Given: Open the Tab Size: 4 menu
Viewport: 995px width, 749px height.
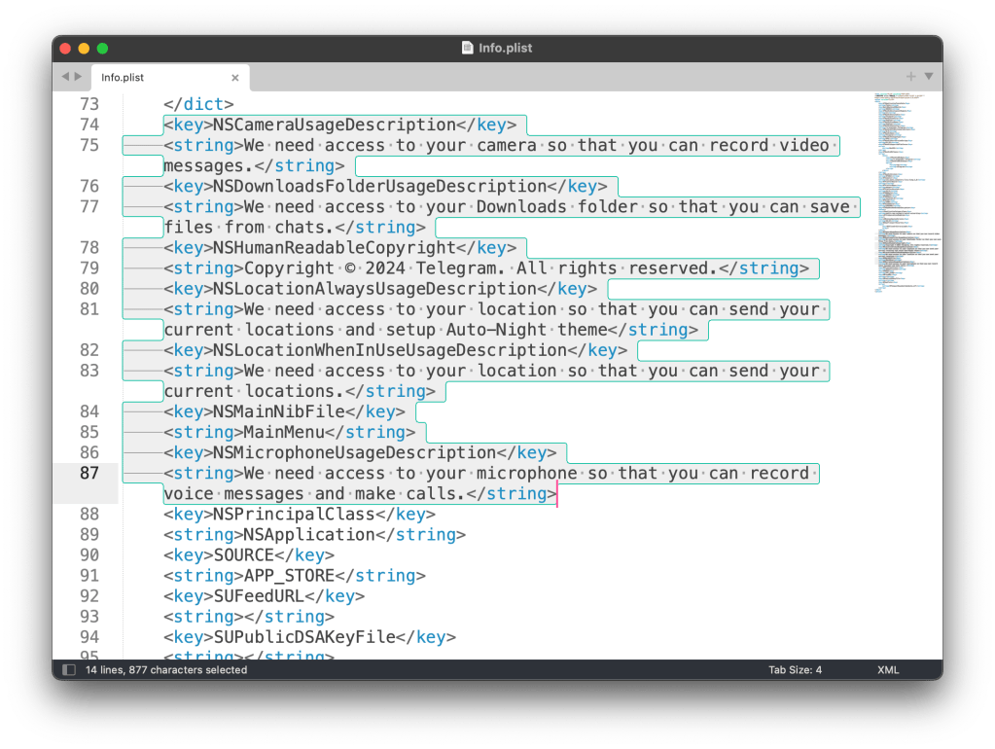Looking at the screenshot, I should click(x=795, y=670).
